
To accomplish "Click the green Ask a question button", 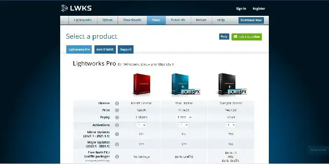I will pos(246,37).
